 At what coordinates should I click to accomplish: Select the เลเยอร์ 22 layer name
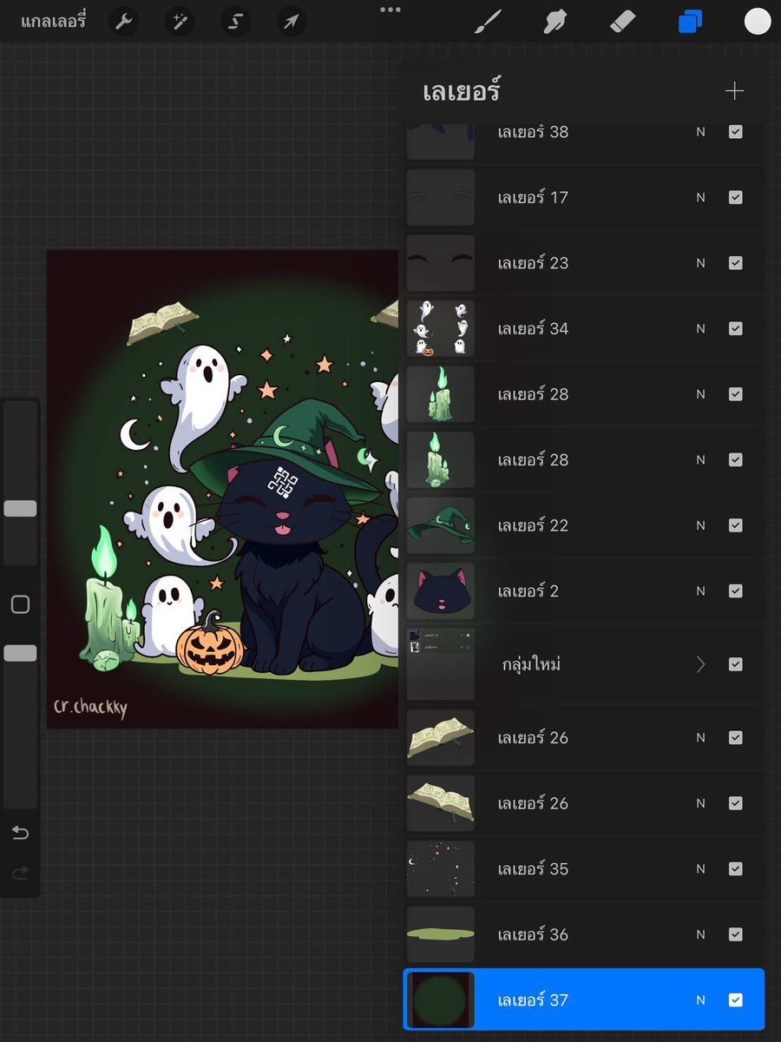pos(533,525)
